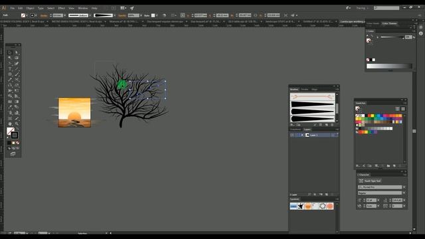This screenshot has width=425, height=239.
Task: Open the fill swatch dropdown in control bar
Action: coord(27,15)
